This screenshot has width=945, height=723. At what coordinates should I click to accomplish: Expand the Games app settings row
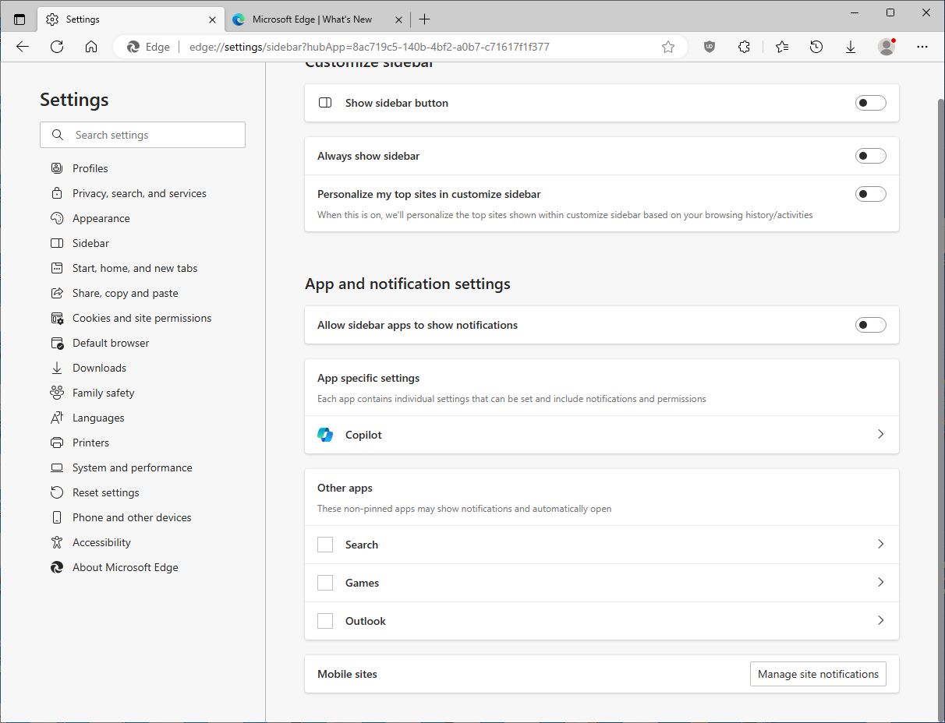[x=880, y=583]
